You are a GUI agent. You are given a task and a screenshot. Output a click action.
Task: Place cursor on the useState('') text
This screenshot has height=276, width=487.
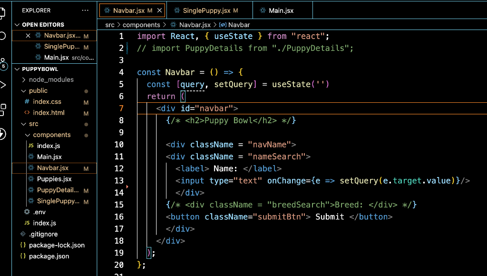pyautogui.click(x=301, y=84)
